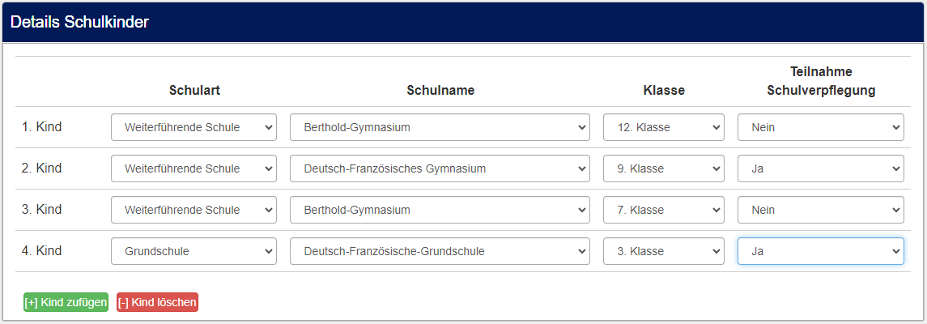Screen dimensions: 927x324
Task: Click the Details Schulkinder header bar
Action: 463,23
